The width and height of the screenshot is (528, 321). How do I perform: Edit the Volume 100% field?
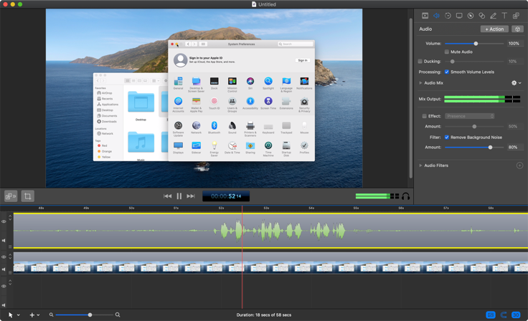click(x=515, y=44)
